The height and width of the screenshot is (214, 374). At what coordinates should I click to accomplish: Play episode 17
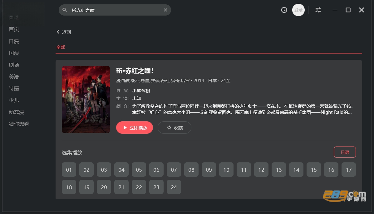349,170
